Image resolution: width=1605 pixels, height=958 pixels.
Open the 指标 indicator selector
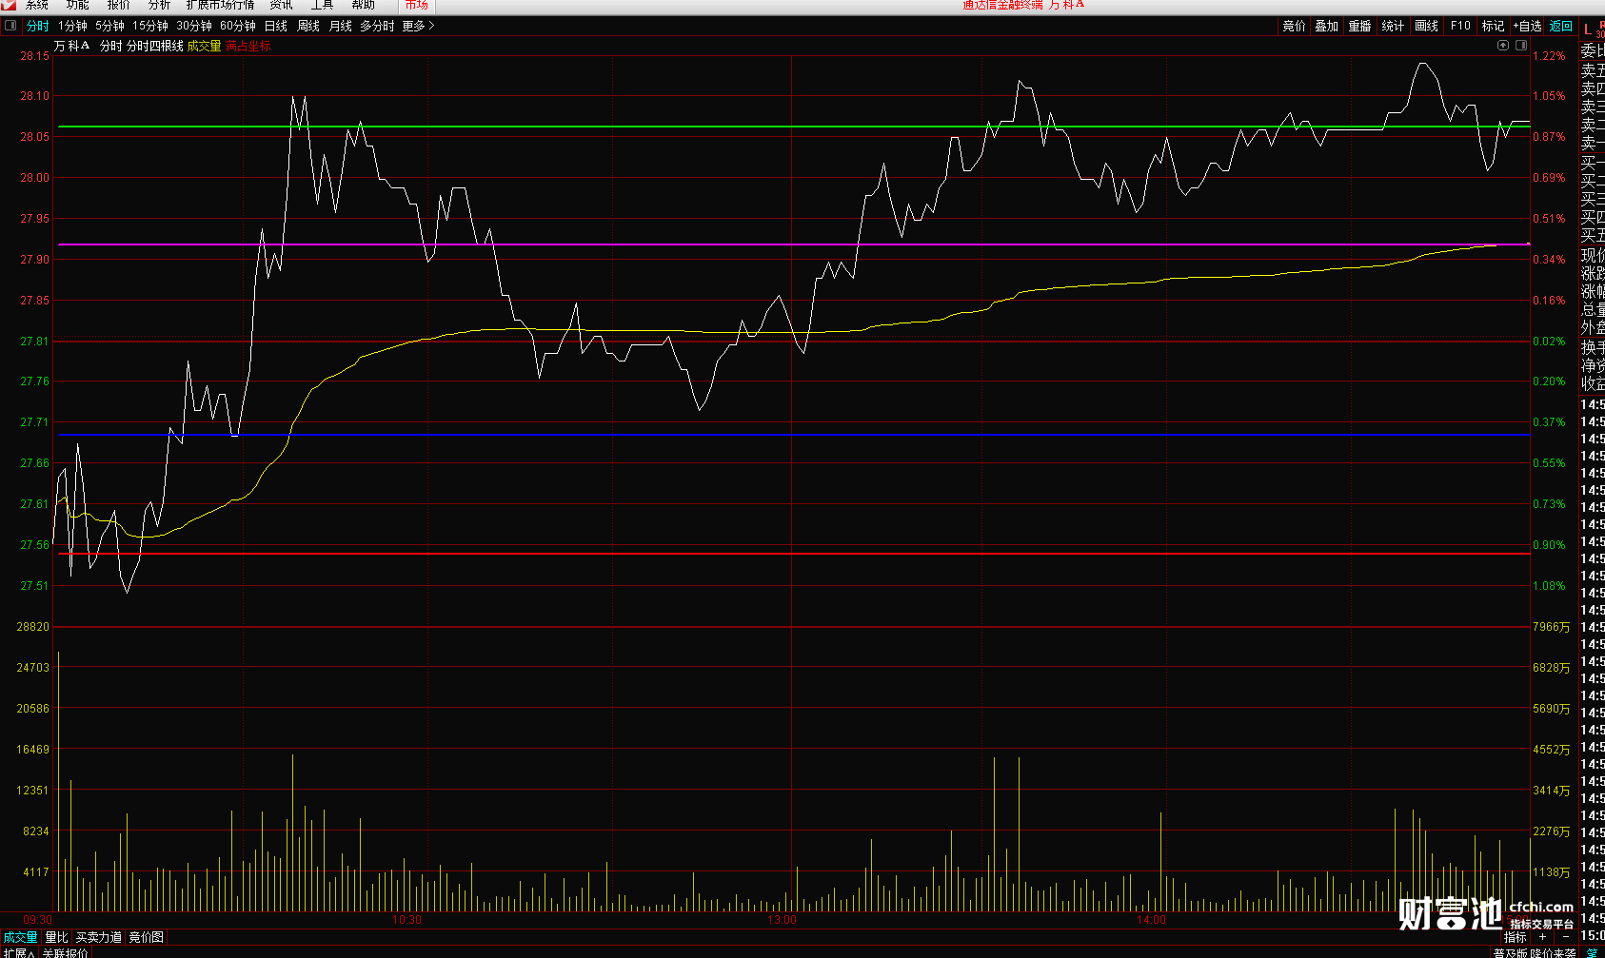1515,937
